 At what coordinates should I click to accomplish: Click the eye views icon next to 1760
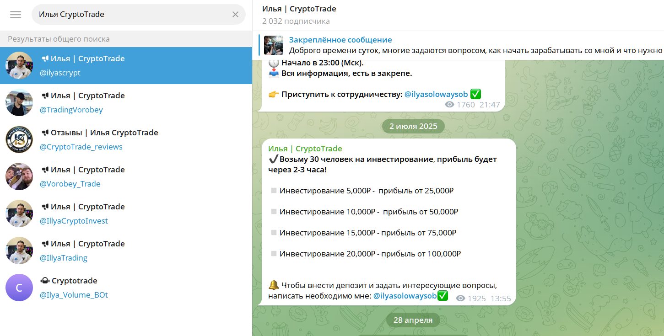point(450,105)
